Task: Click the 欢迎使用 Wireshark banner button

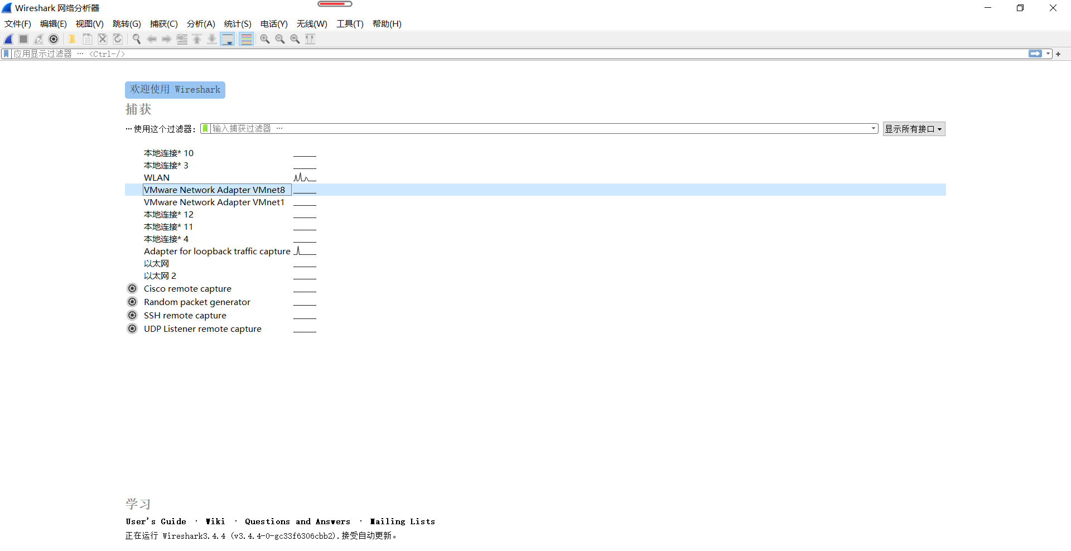Action: 175,90
